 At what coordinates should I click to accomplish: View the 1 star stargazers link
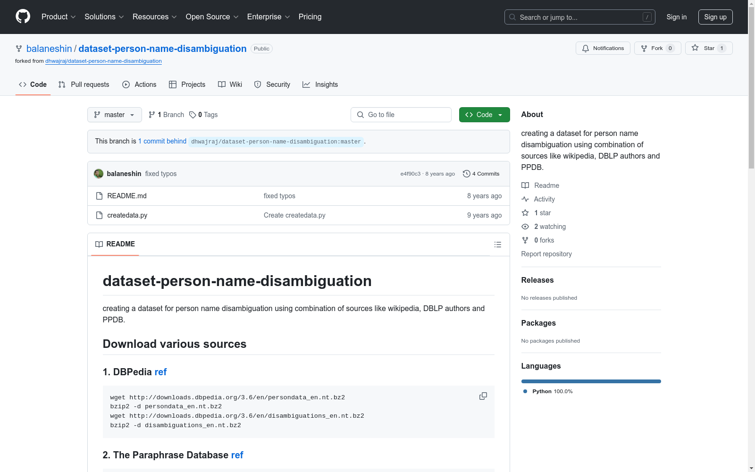(536, 213)
